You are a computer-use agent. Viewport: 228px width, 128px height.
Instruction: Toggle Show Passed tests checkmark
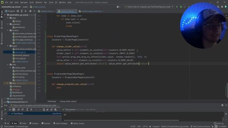pyautogui.click(x=10, y=110)
